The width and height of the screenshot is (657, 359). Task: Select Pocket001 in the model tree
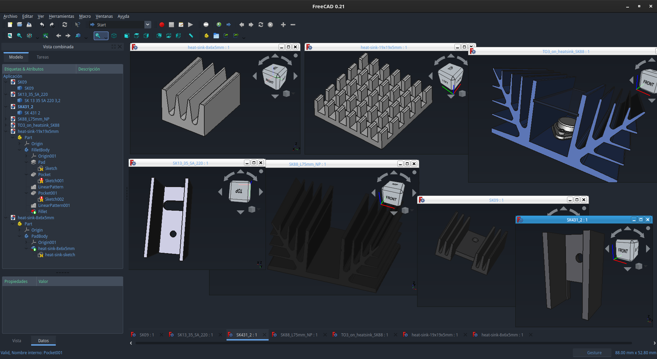tap(48, 193)
